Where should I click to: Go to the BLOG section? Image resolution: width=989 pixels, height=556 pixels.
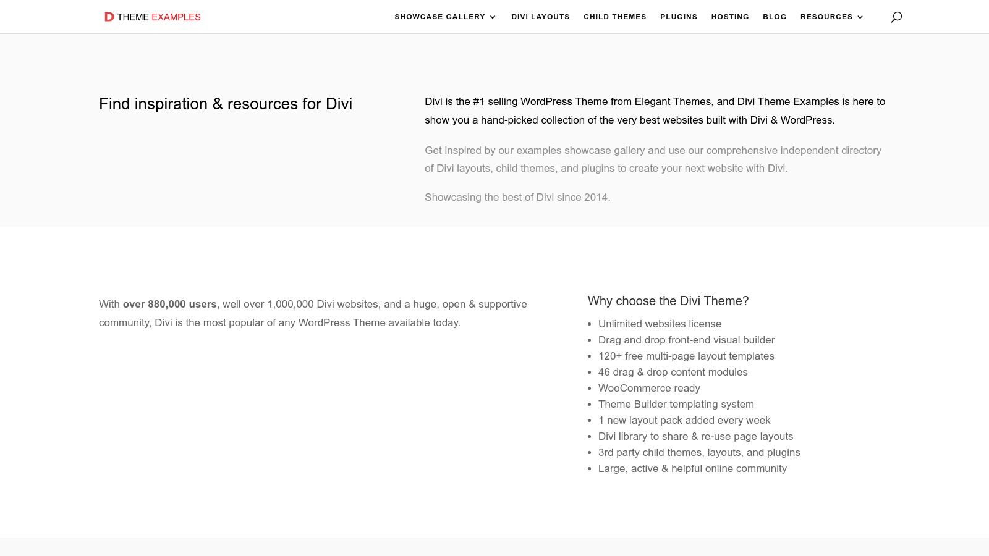775,17
